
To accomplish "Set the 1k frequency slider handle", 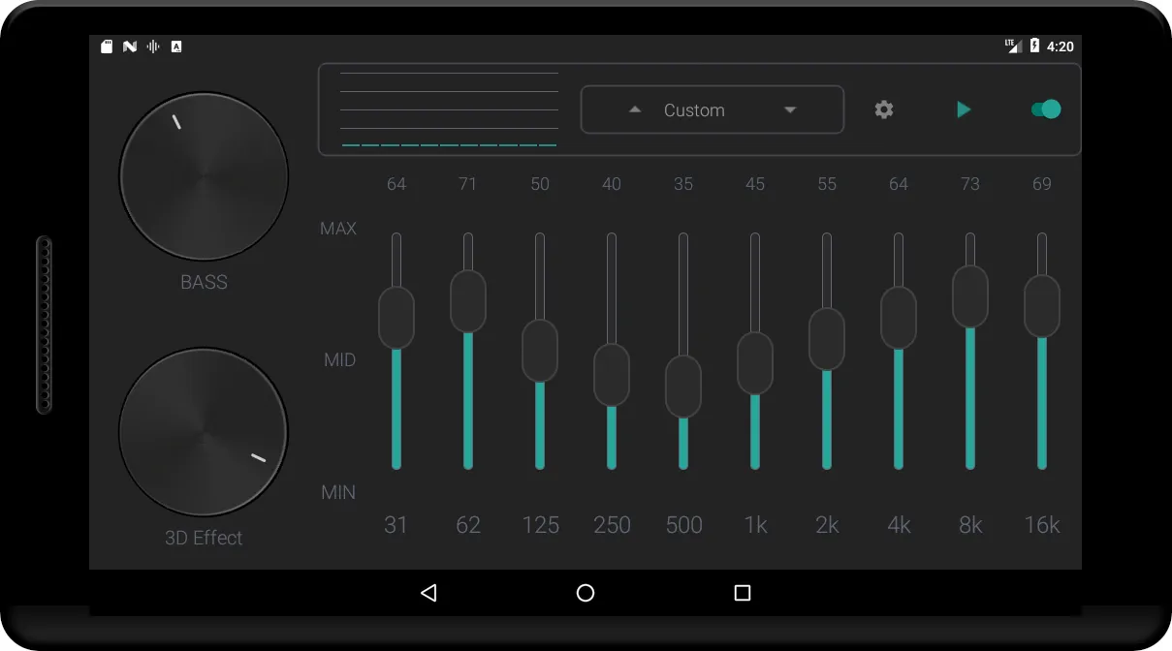I will point(755,362).
